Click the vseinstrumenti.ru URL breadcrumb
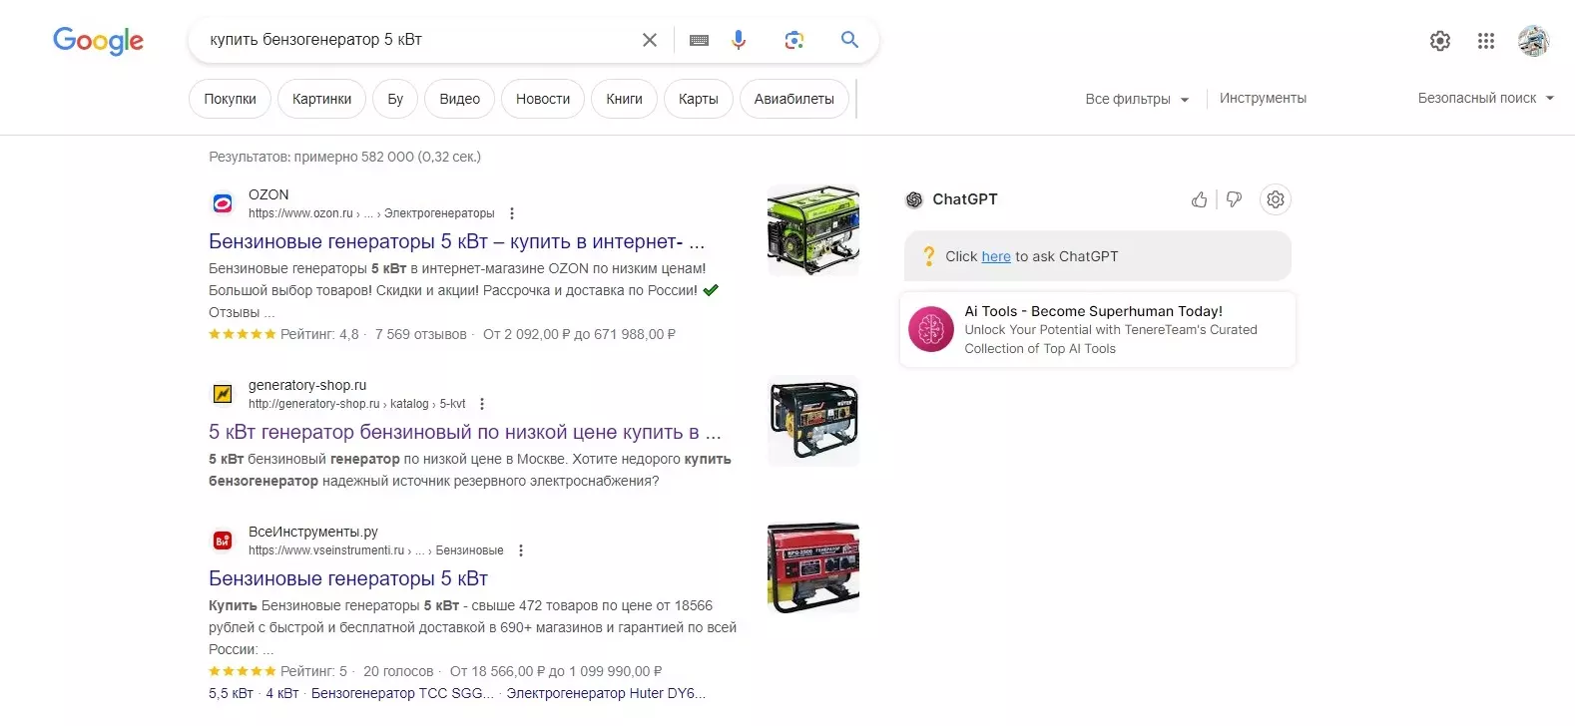The image size is (1575, 726). (x=376, y=550)
